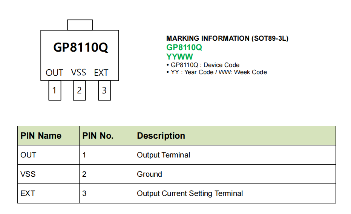The height and width of the screenshot is (214, 351).
Task: Click the OUT cell in the pin table
Action: click(28, 155)
